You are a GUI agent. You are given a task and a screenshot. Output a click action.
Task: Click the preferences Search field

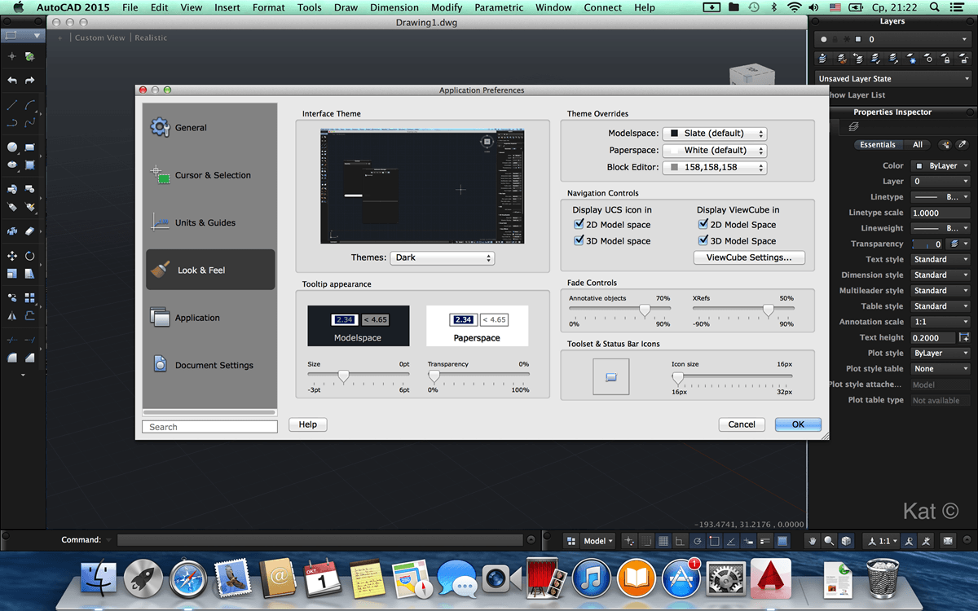point(210,427)
